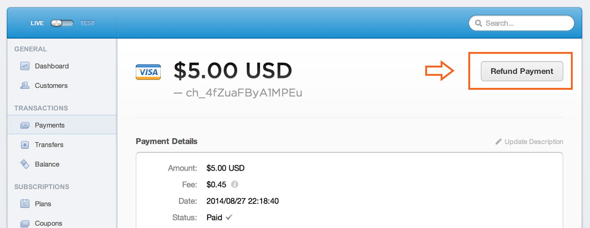The width and height of the screenshot is (590, 228).
Task: Toggle the Live/Test mode switch
Action: [x=62, y=23]
